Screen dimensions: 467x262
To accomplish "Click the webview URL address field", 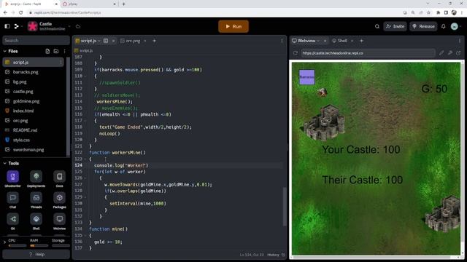I will 368,53.
